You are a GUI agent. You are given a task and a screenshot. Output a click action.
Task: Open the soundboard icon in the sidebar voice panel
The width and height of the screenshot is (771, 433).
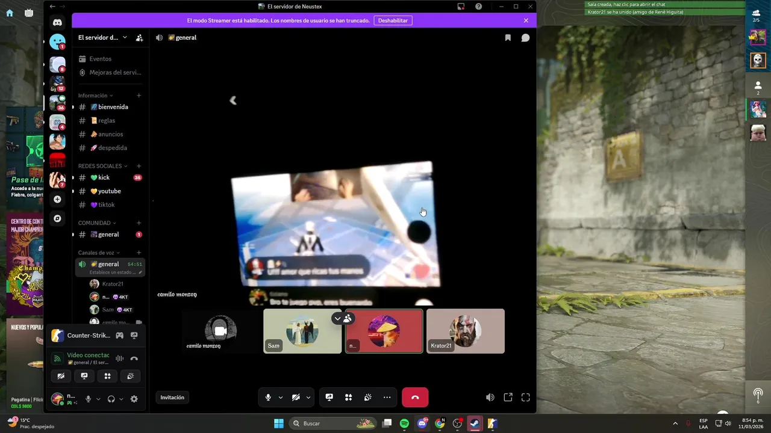(131, 376)
